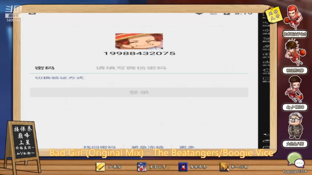Open 找回密码 recover password link
The width and height of the screenshot is (312, 175).
(x=99, y=147)
